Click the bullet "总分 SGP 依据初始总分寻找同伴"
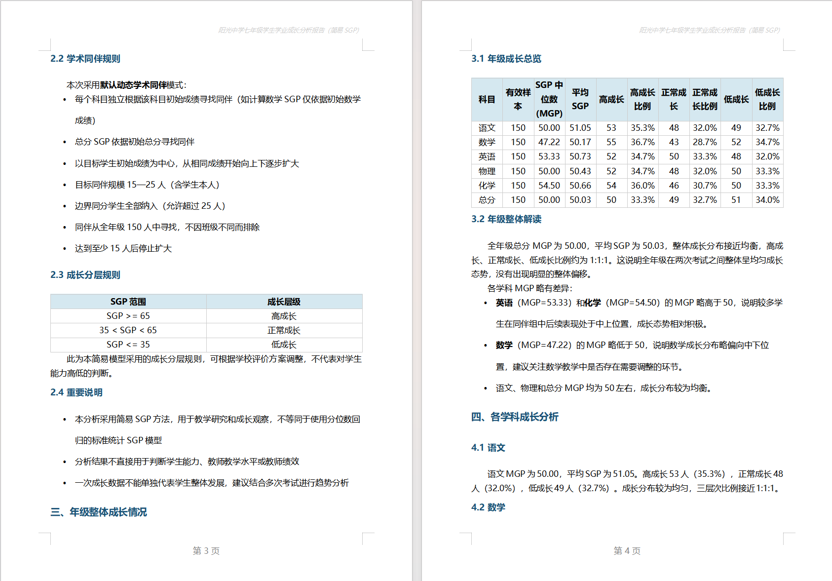 pyautogui.click(x=135, y=142)
